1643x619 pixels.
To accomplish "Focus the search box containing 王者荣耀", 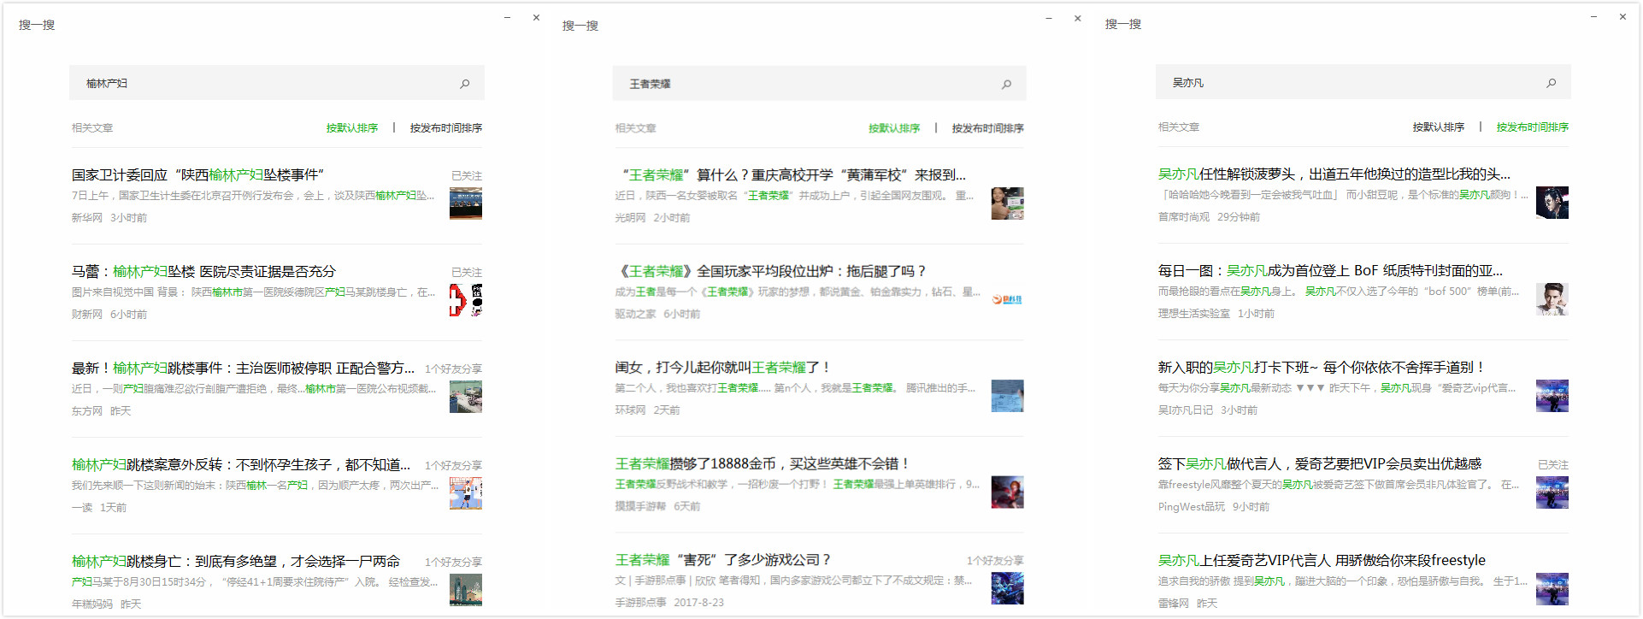I will pyautogui.click(x=819, y=83).
